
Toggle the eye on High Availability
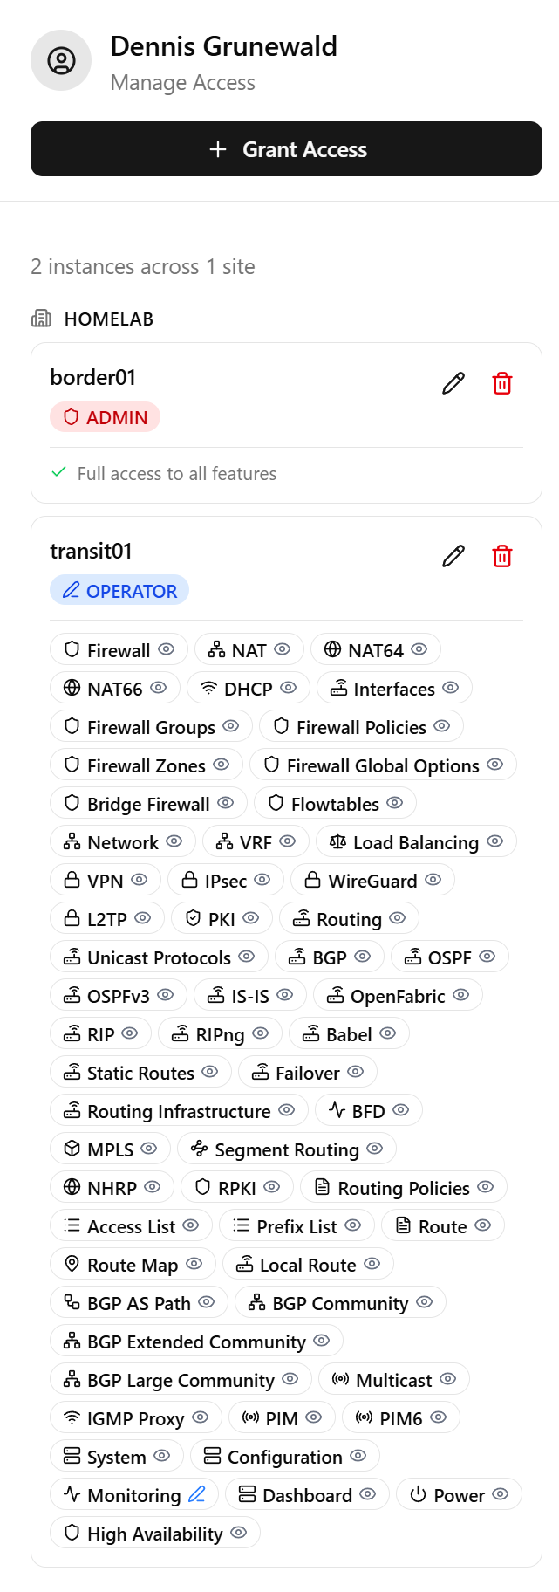point(237,1533)
